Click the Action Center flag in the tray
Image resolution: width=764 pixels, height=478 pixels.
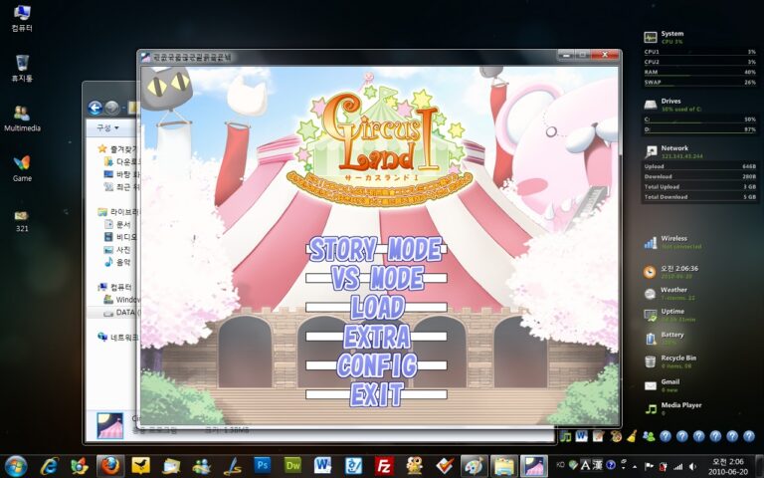pyautogui.click(x=650, y=466)
